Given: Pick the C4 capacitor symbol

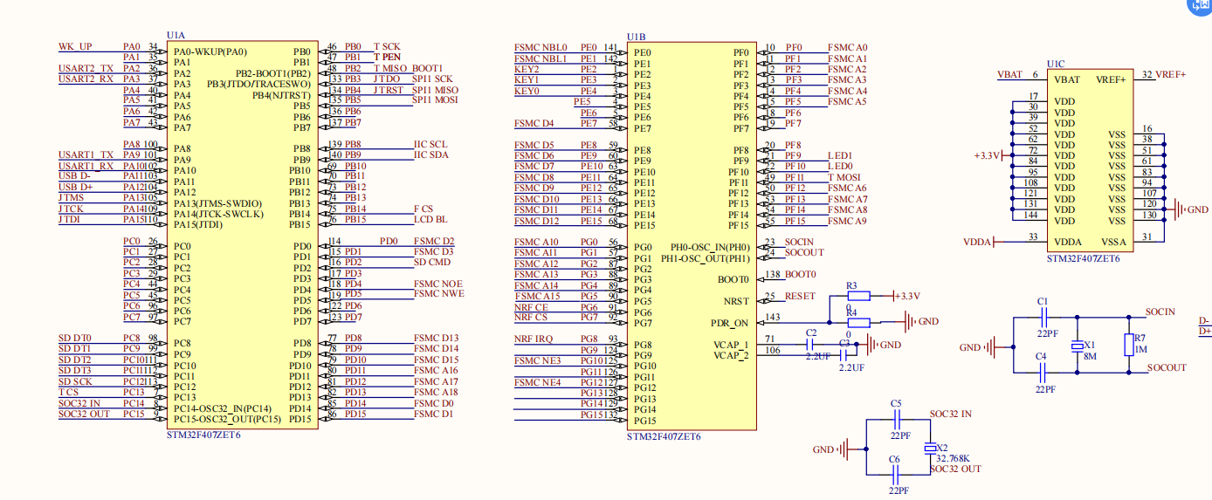Looking at the screenshot, I should [x=1043, y=372].
